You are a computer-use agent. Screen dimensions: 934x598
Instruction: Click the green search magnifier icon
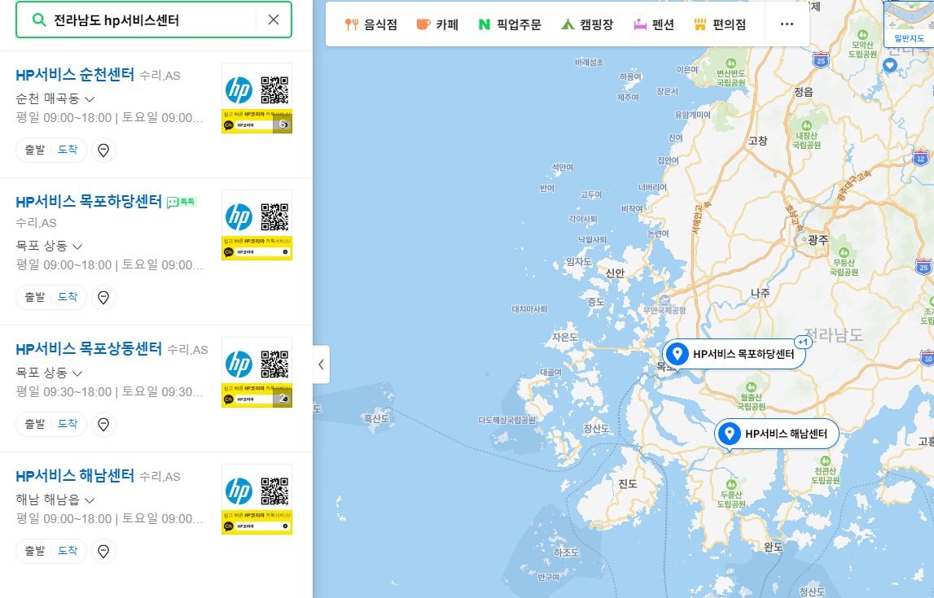pos(39,20)
